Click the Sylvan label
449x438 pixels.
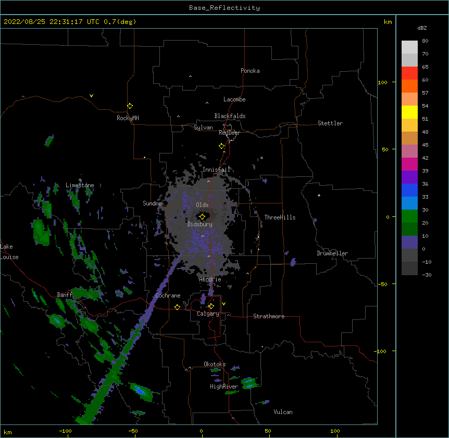click(x=203, y=127)
